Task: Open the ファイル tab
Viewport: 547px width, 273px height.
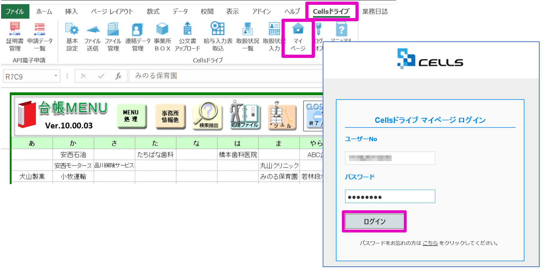Action: (x=15, y=11)
